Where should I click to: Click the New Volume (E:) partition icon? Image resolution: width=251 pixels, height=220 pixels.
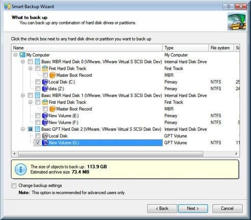pyautogui.click(x=45, y=116)
